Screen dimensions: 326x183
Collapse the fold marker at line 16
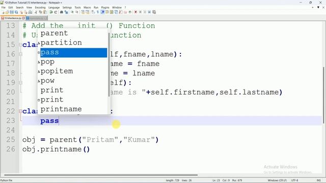coord(20,54)
